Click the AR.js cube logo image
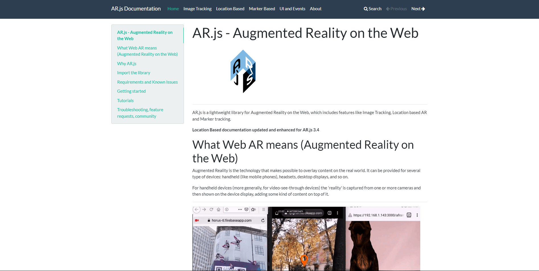539x271 pixels. click(243, 71)
